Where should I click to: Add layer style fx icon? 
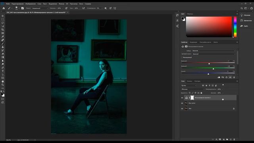point(216,139)
